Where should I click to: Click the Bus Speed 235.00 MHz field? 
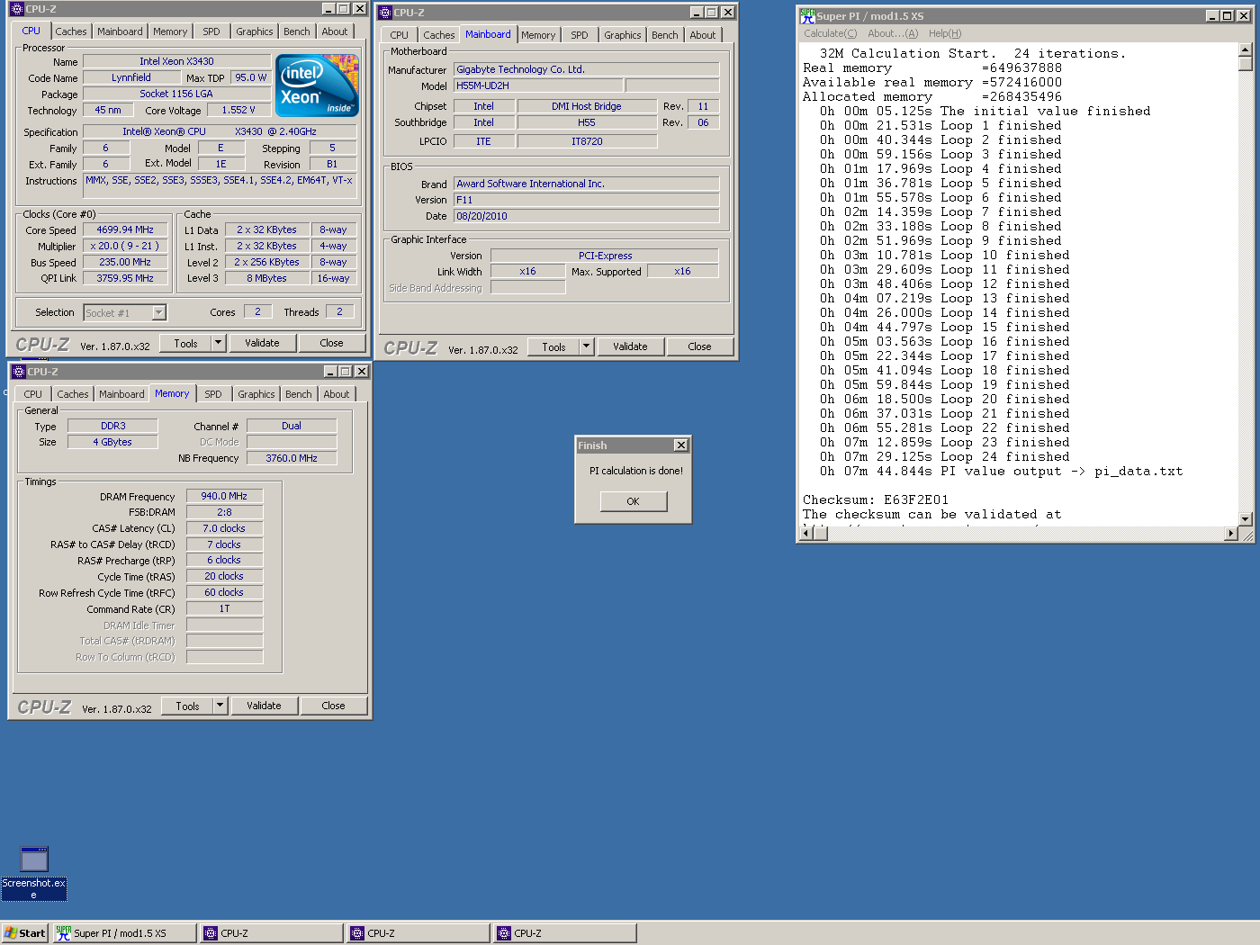(x=125, y=262)
